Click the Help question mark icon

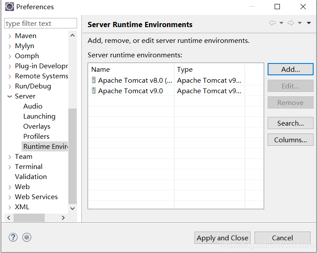[x=13, y=237]
